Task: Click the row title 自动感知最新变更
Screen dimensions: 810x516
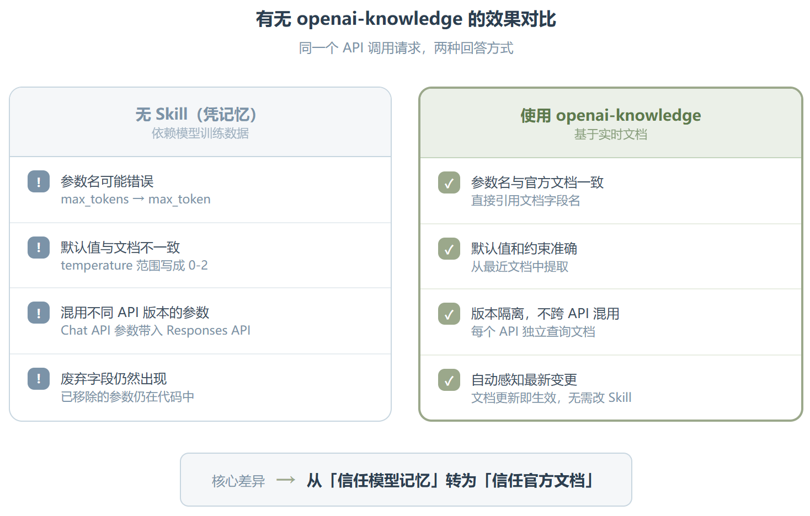Action: tap(524, 380)
